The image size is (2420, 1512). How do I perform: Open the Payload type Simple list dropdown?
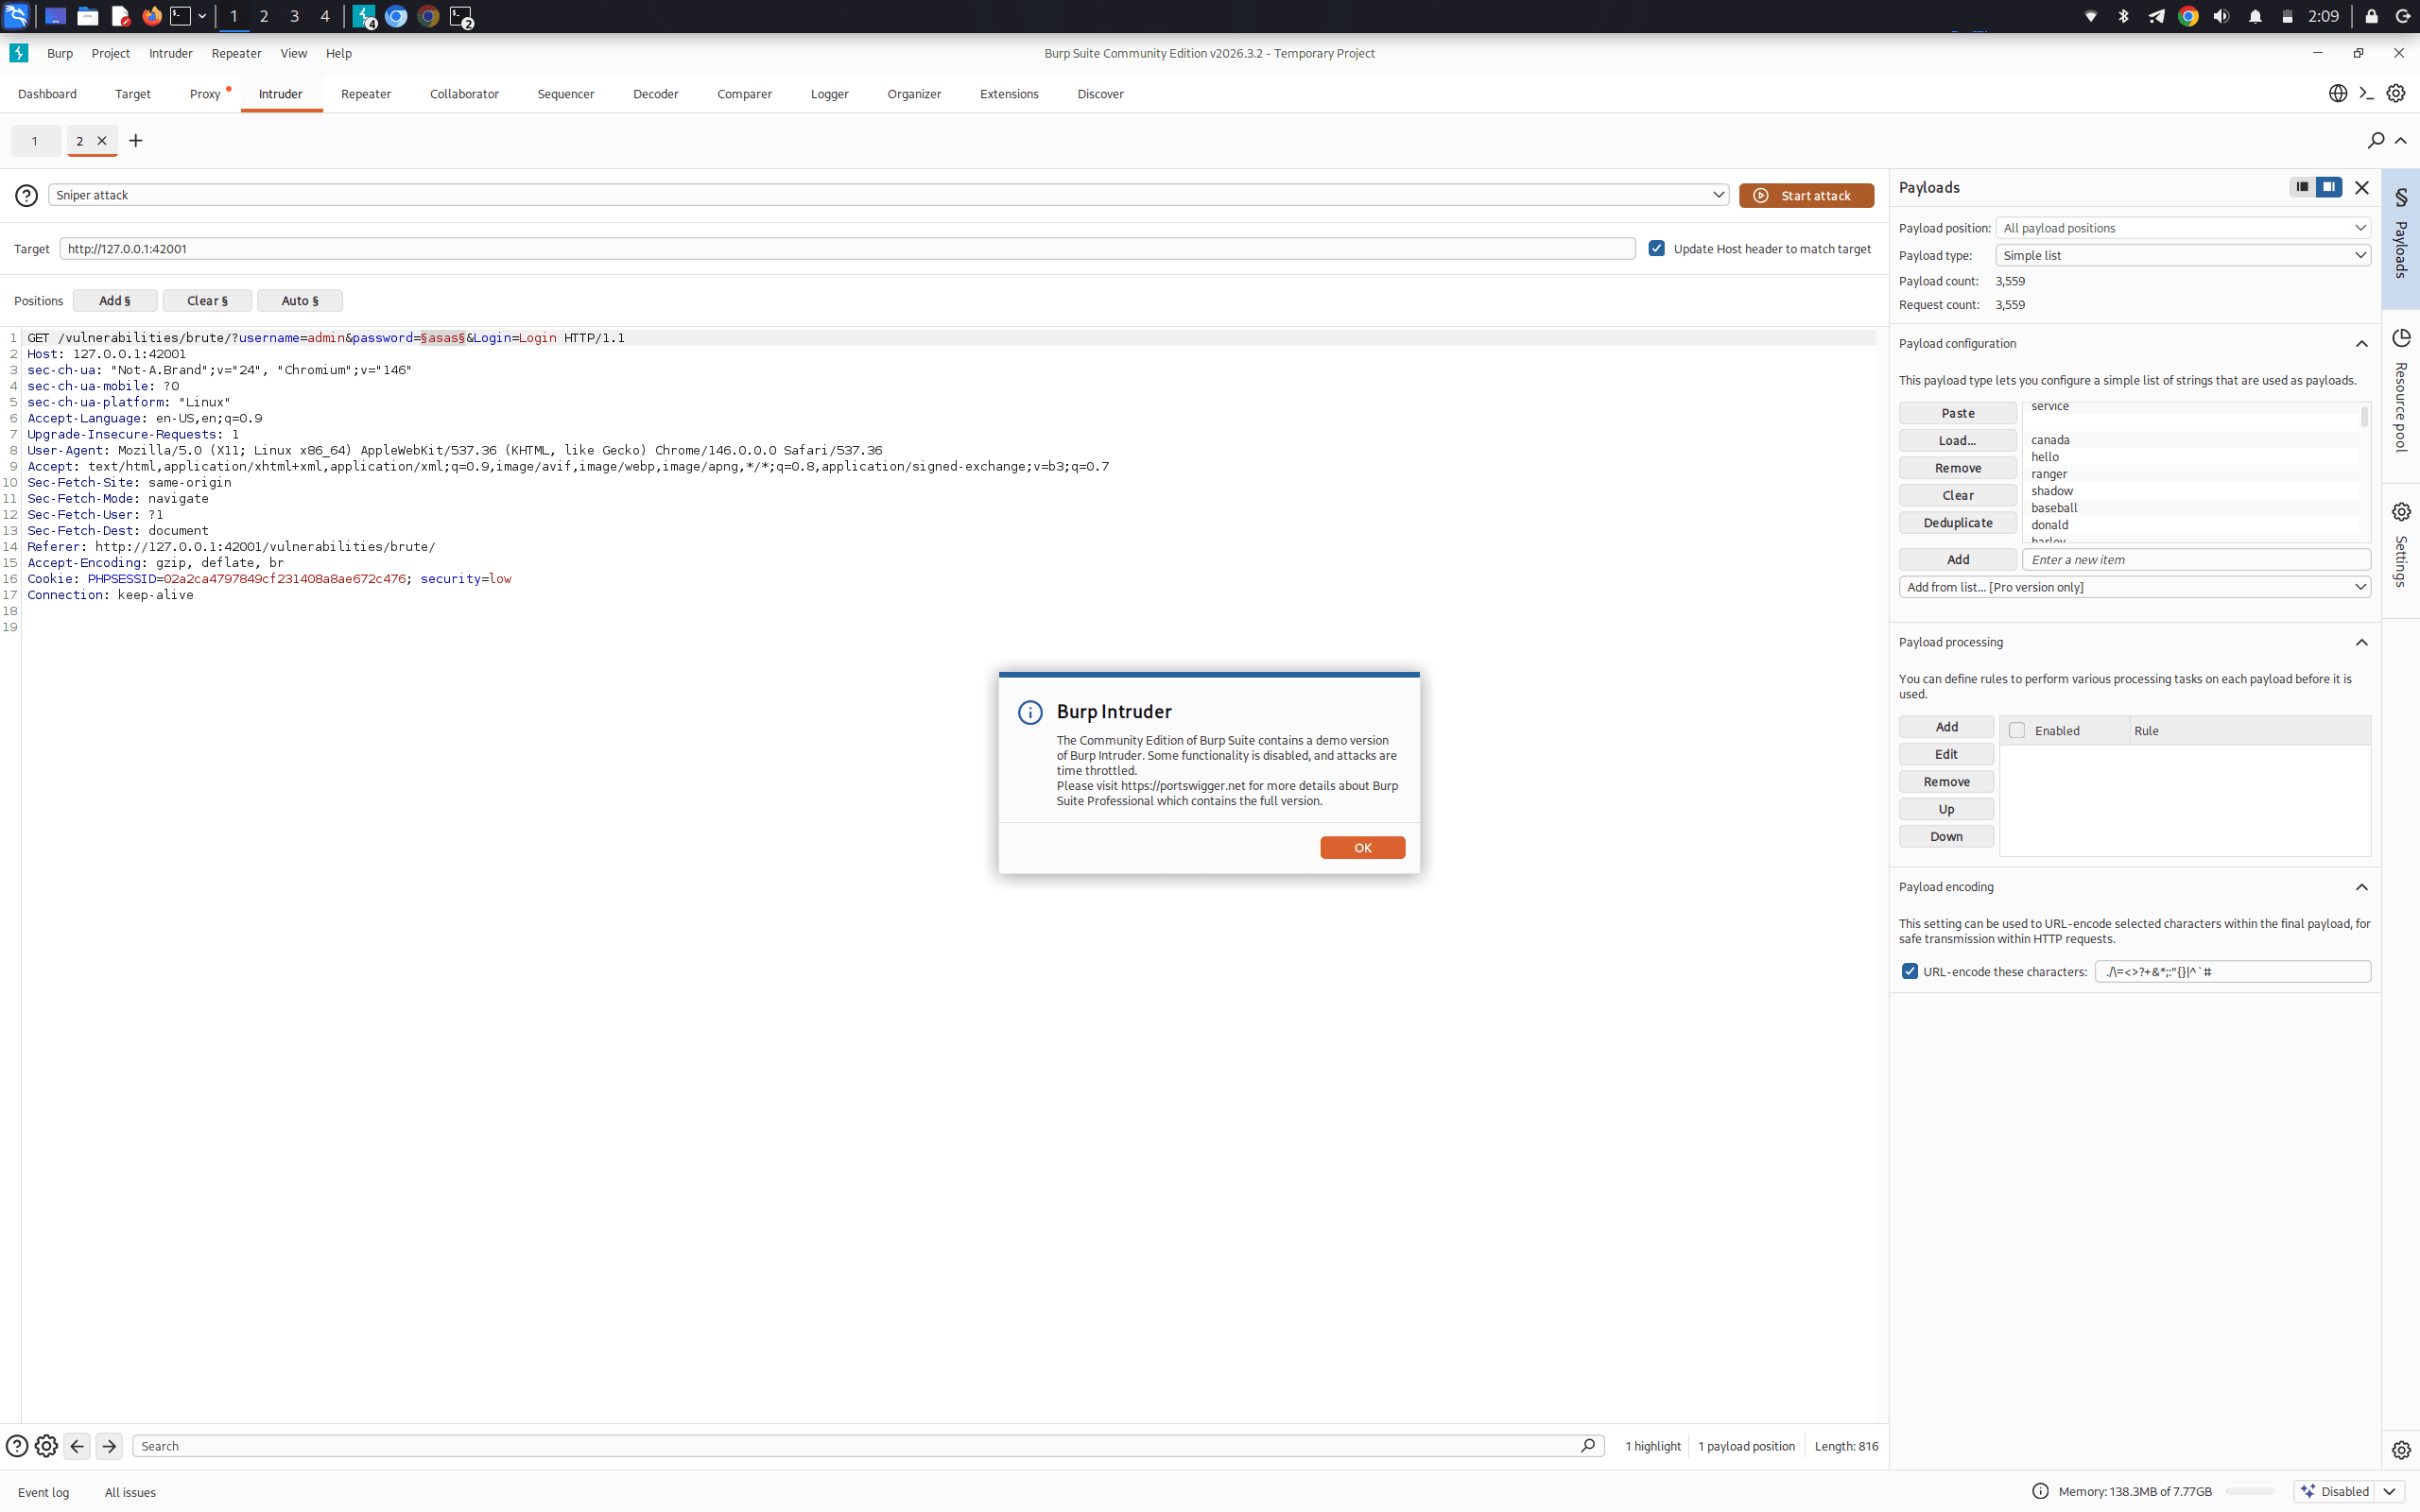[x=2183, y=255]
